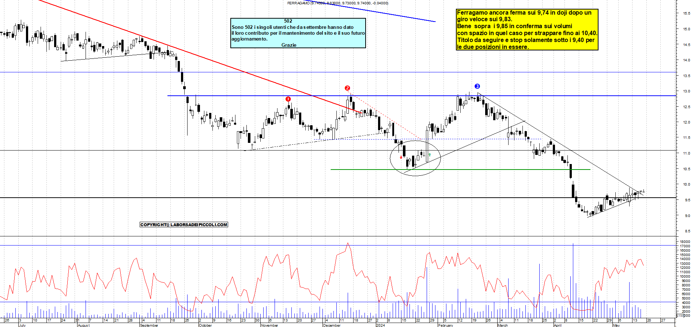The height and width of the screenshot is (327, 691).
Task: Click the 13.0 price axis label
Action: pyautogui.click(x=686, y=91)
